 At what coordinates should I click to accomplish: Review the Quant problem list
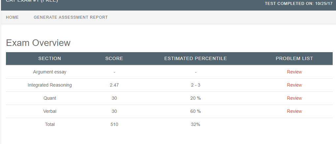coord(294,98)
